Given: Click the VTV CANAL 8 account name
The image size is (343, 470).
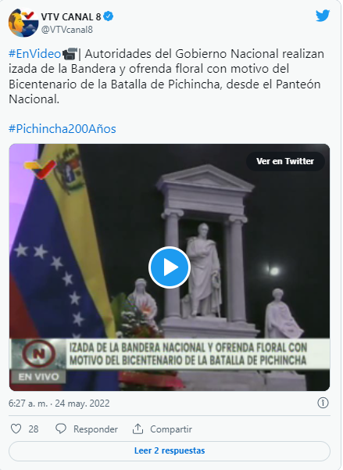Looking at the screenshot, I should point(70,16).
